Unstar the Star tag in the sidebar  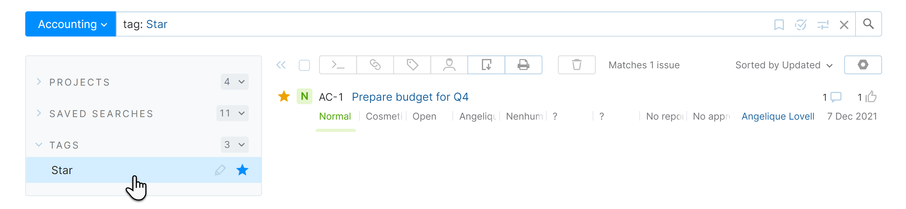(x=242, y=170)
